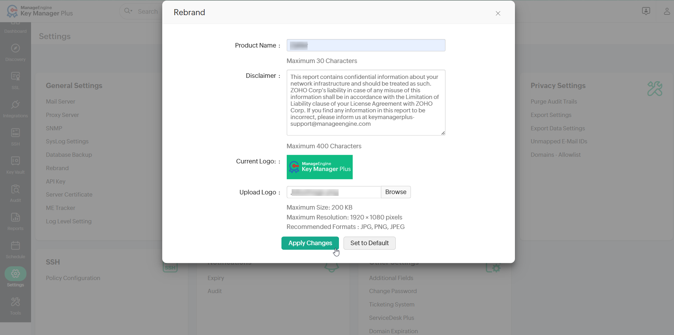The width and height of the screenshot is (674, 335).
Task: Click inside the Disclaimer text area
Action: pos(366,103)
